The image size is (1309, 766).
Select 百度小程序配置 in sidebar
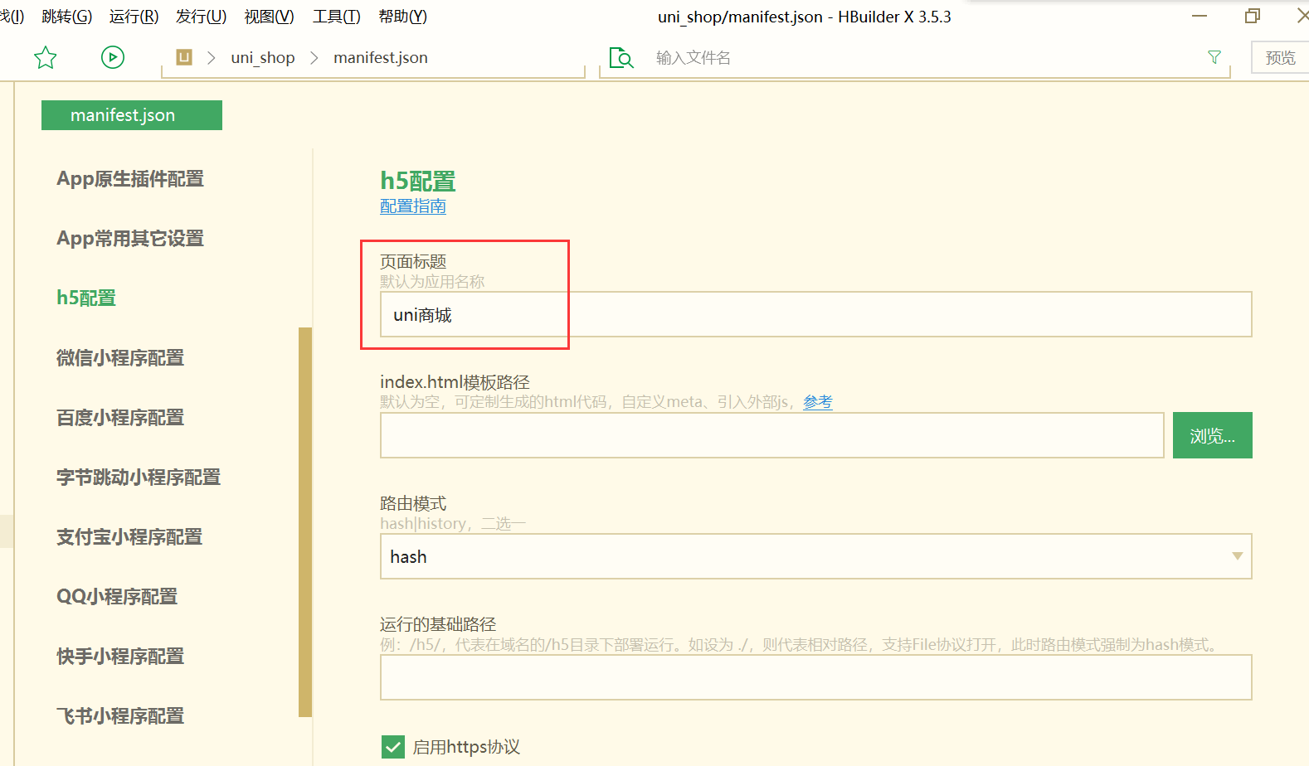[120, 418]
